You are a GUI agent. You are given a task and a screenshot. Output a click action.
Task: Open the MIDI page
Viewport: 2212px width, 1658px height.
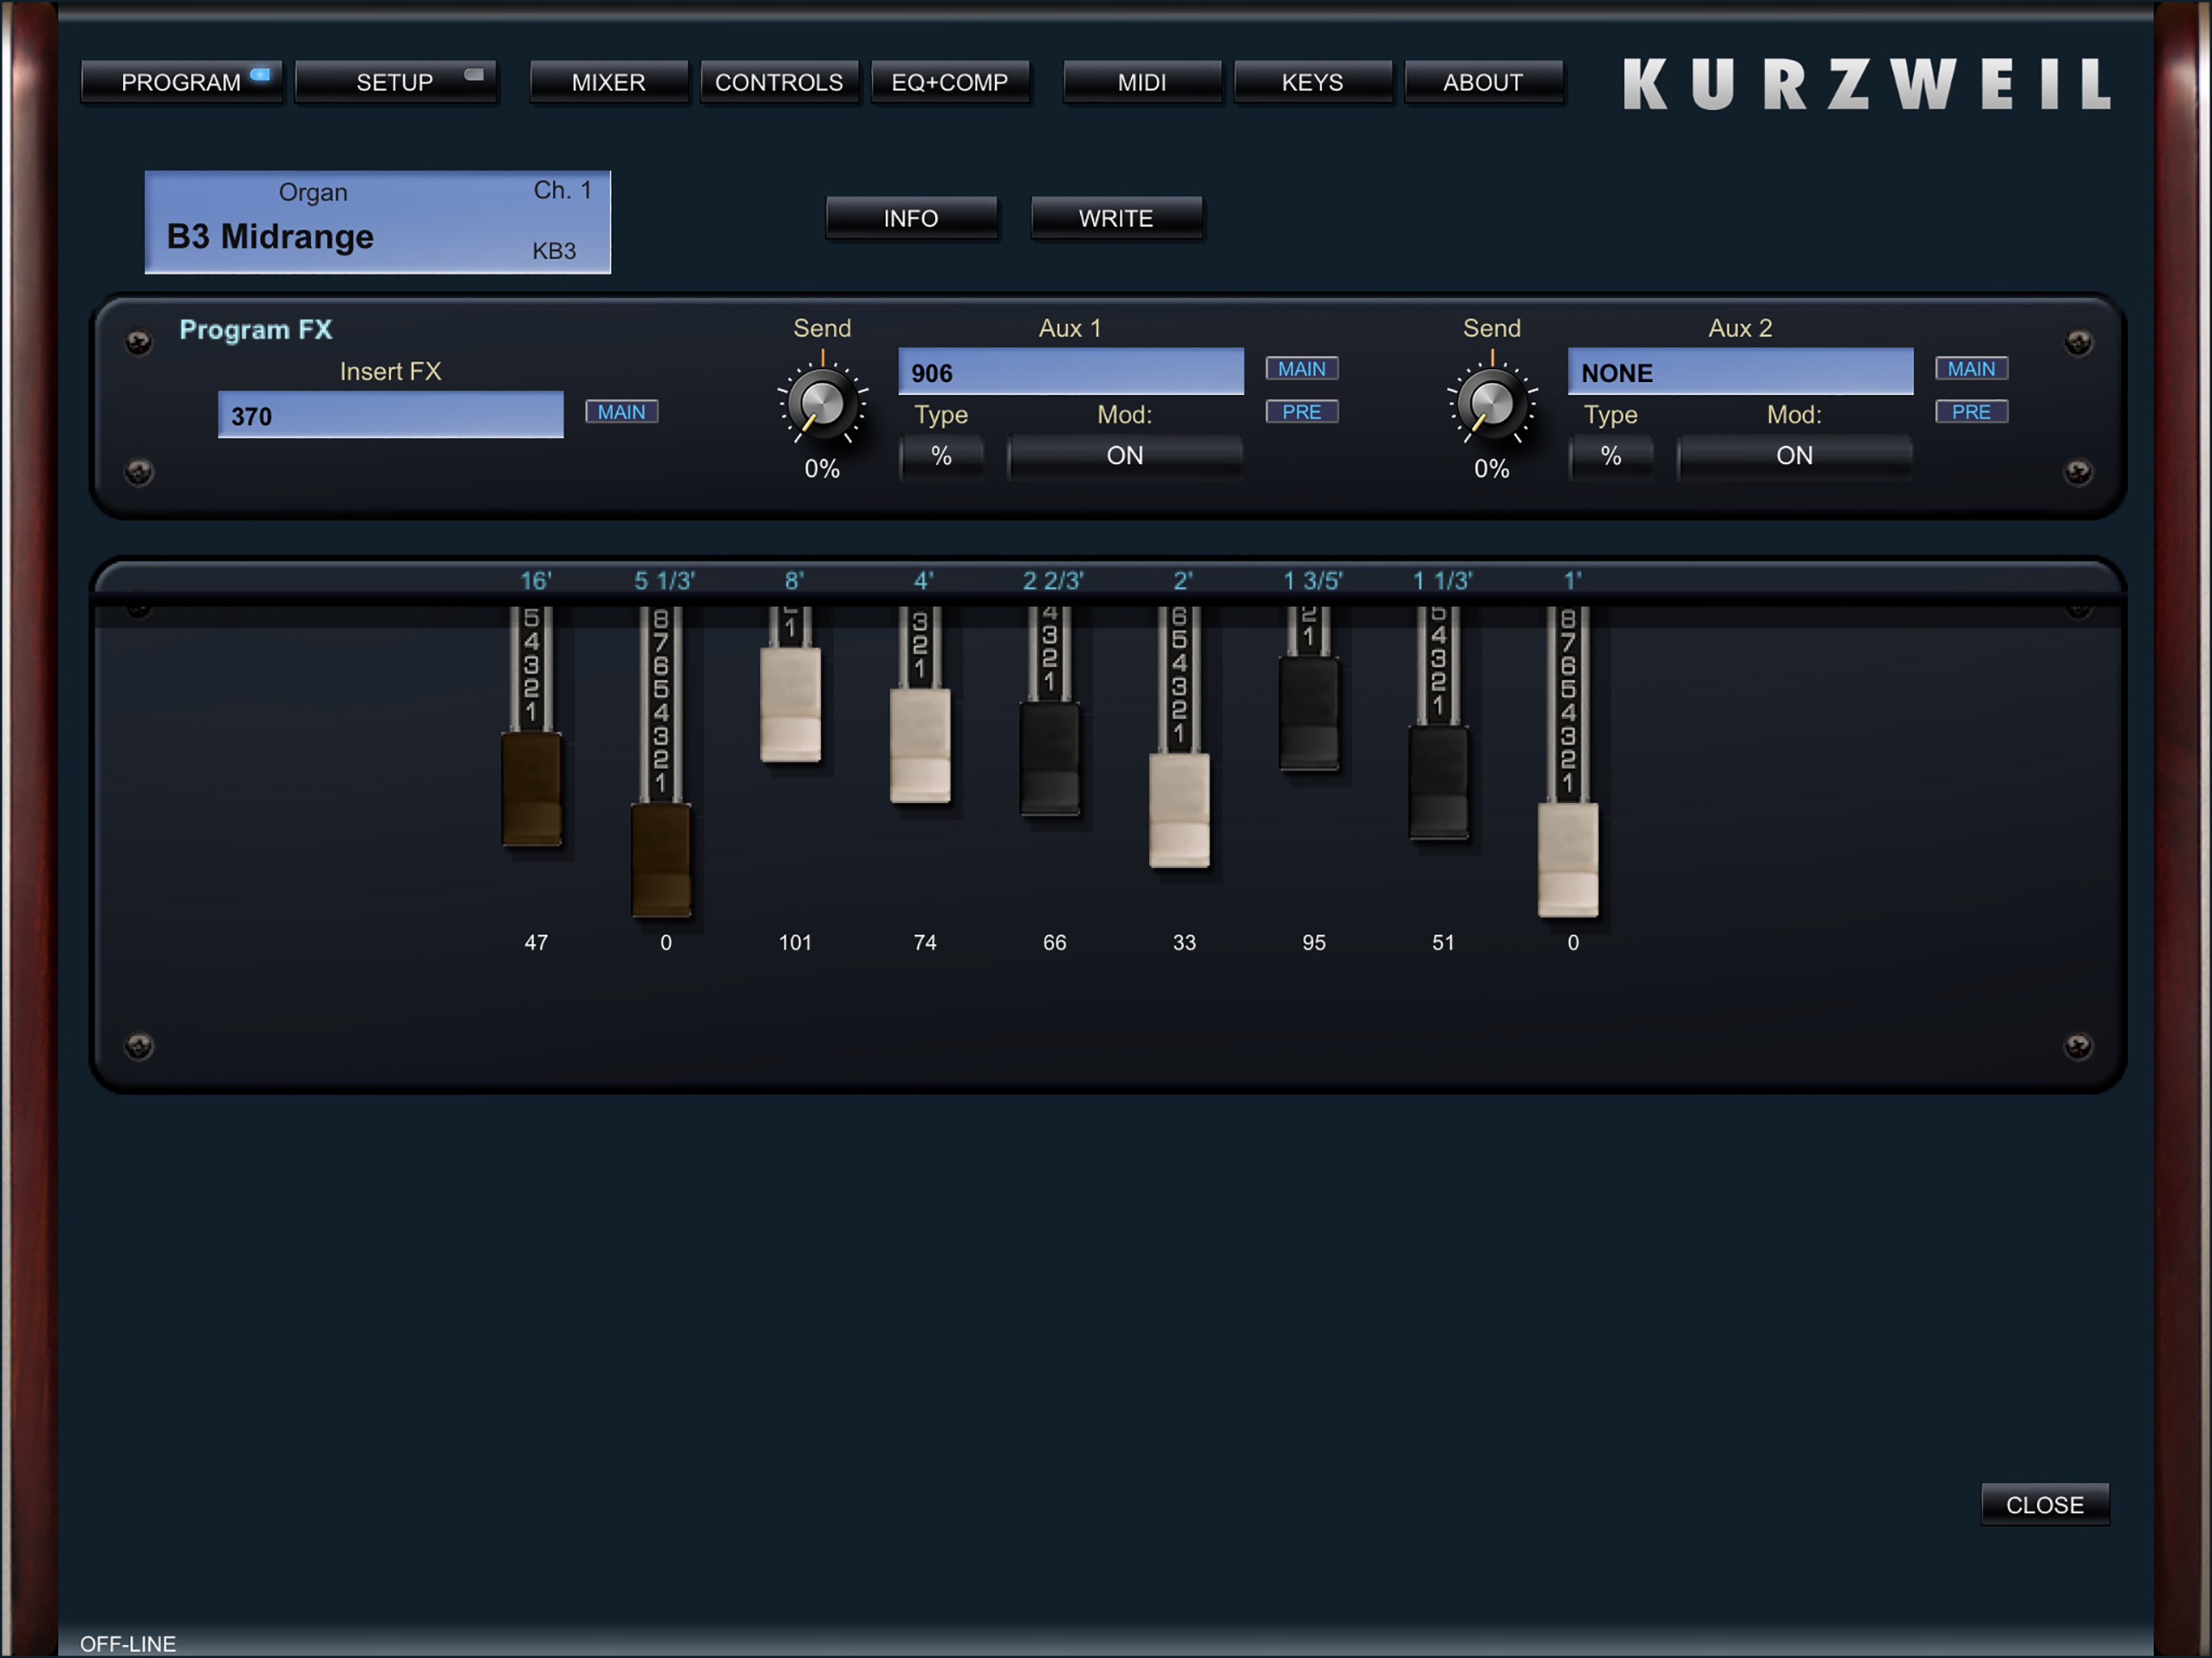[x=1142, y=82]
